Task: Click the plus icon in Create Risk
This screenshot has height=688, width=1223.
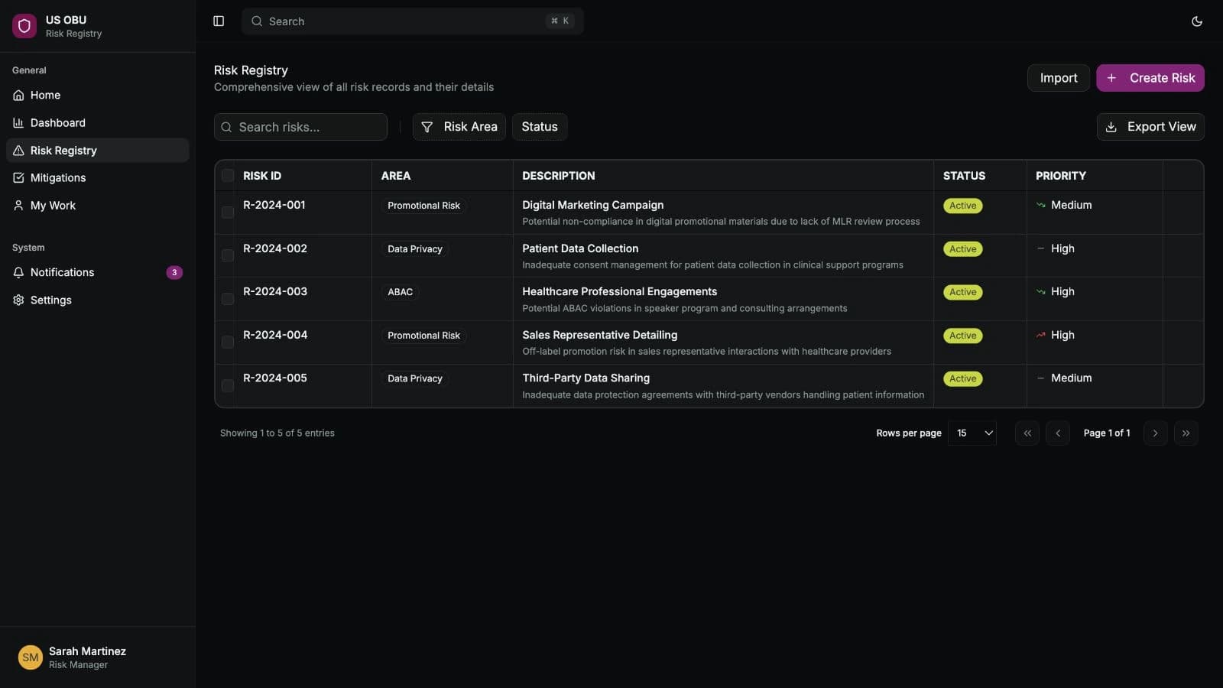Action: click(1111, 78)
